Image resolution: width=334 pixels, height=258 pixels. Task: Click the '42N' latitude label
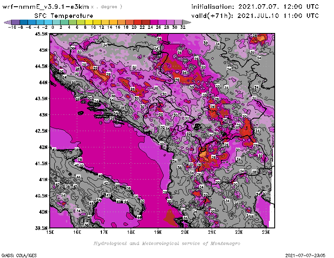point(43,147)
